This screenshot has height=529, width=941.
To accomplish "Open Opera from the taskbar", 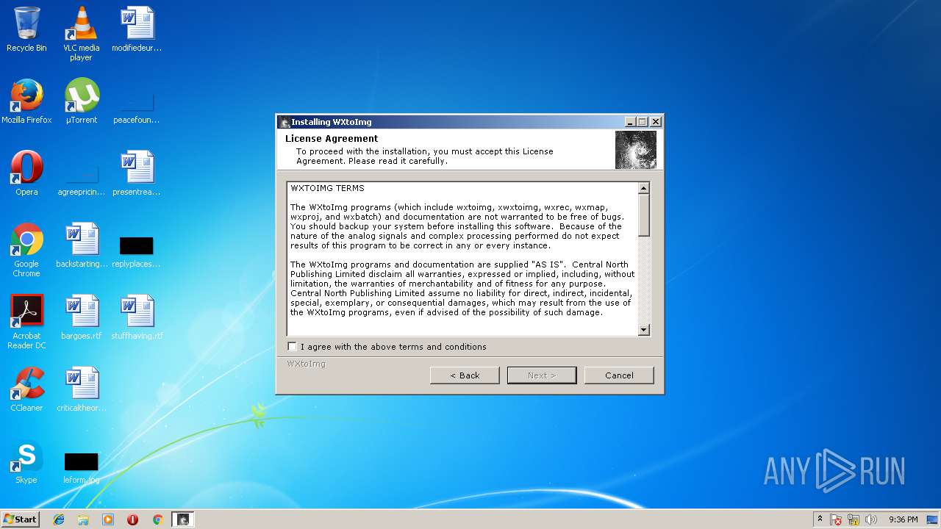I will (132, 519).
